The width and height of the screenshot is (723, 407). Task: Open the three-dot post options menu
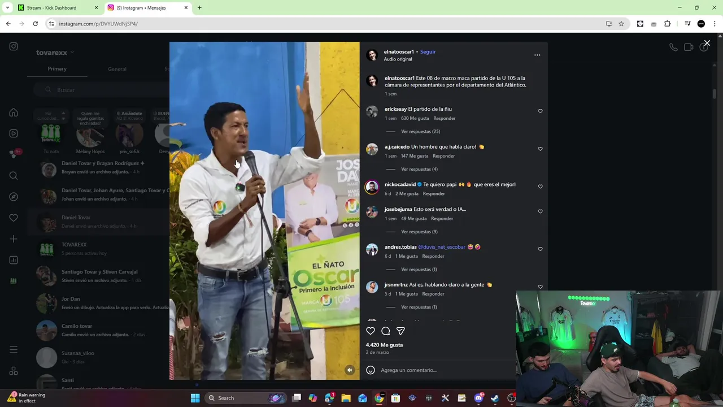pyautogui.click(x=537, y=55)
